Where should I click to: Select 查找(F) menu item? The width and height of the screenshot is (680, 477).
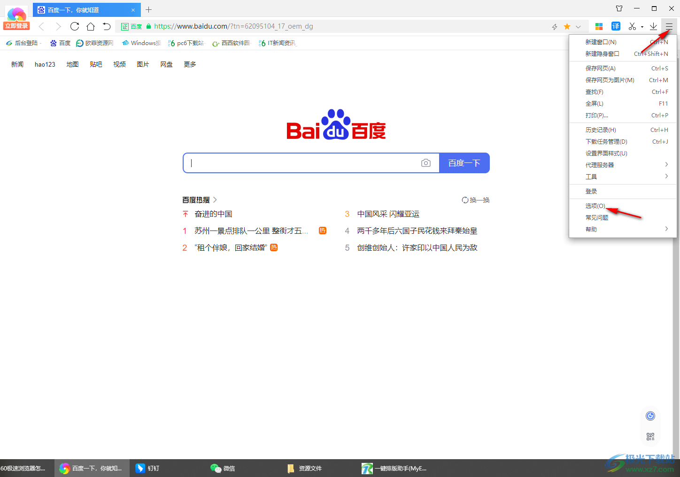click(x=622, y=92)
